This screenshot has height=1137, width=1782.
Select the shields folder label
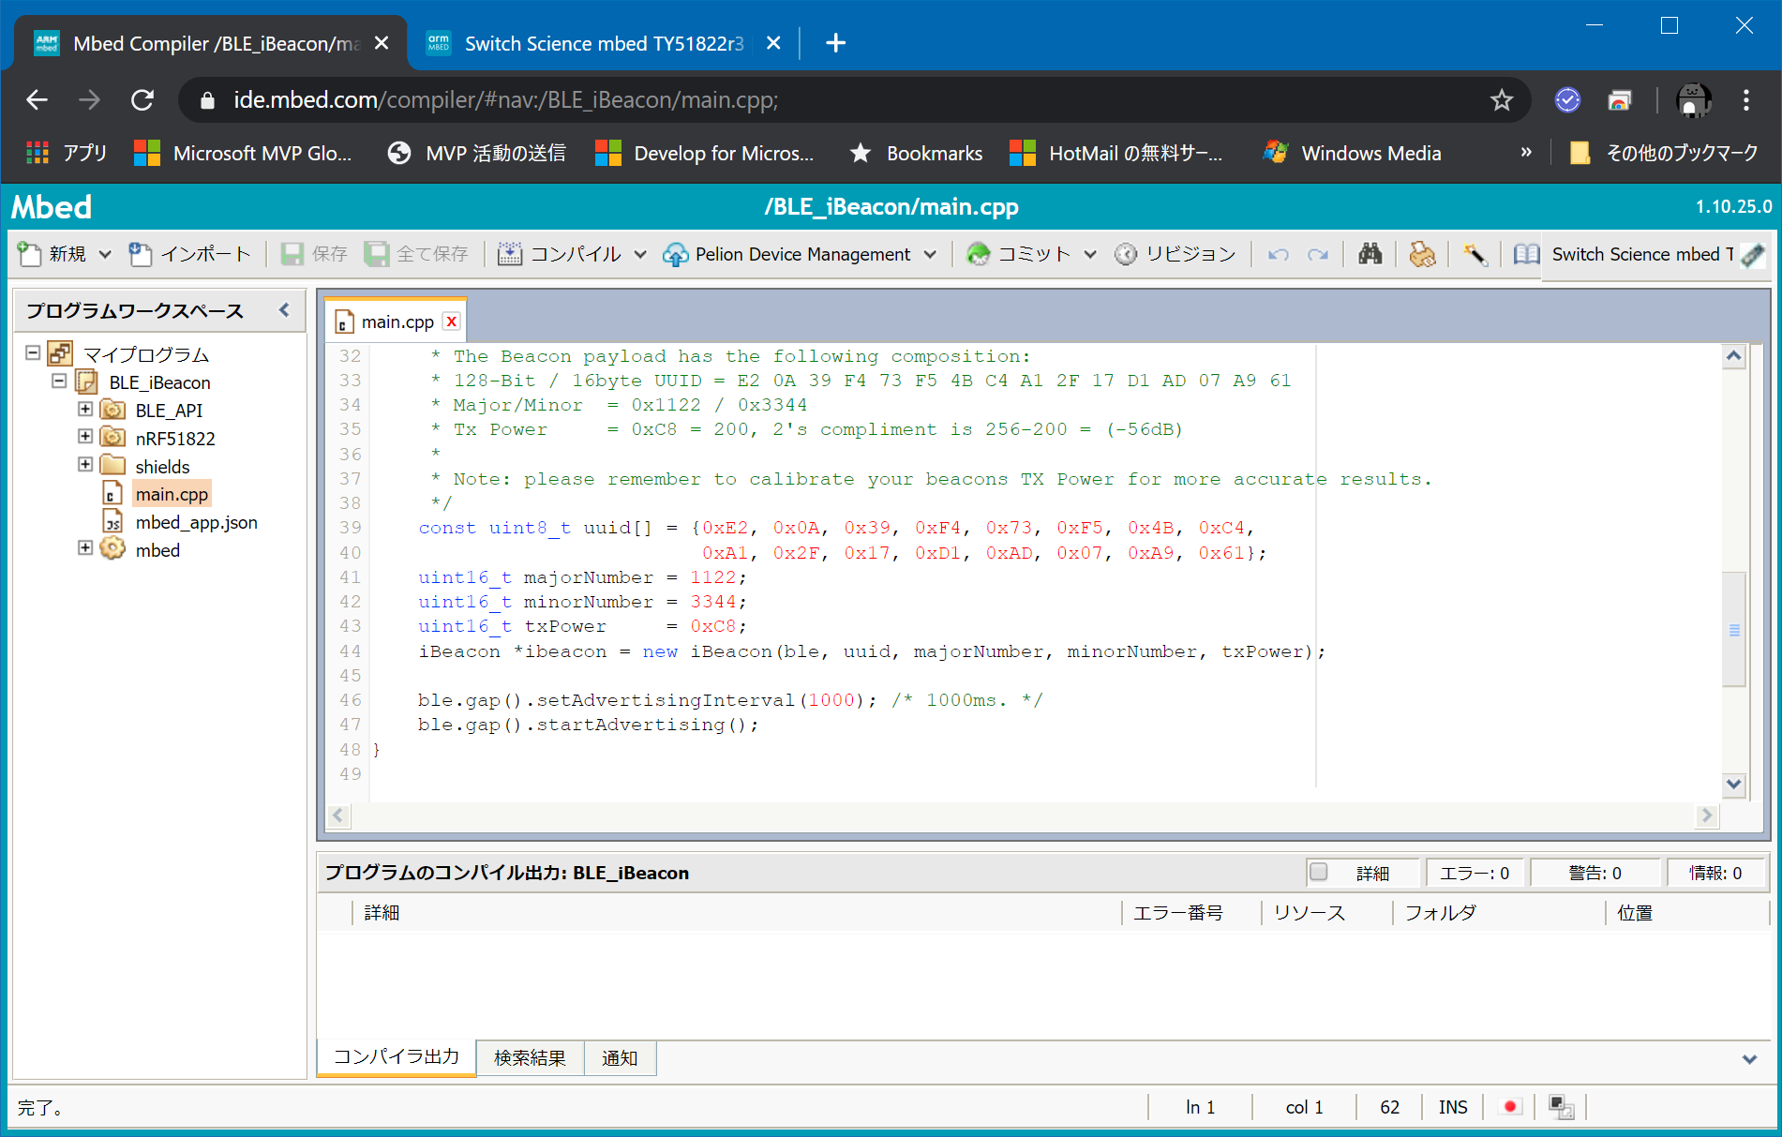(162, 467)
